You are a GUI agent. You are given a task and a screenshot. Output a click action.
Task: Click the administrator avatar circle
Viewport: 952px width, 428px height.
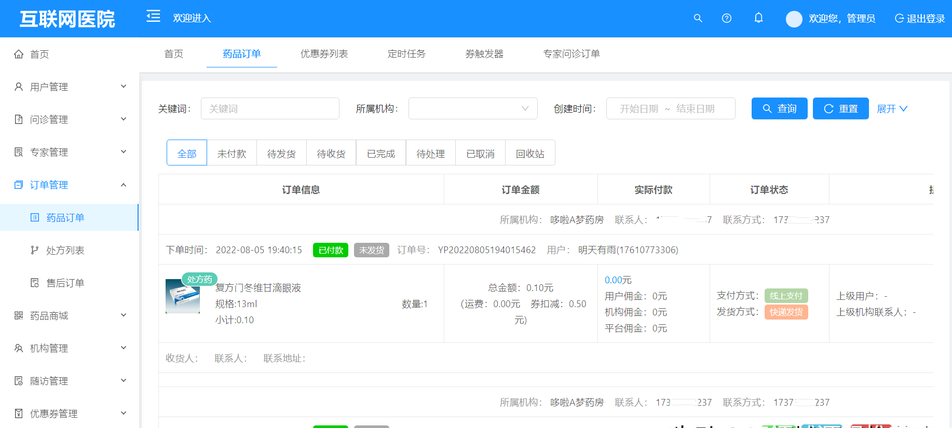point(794,19)
